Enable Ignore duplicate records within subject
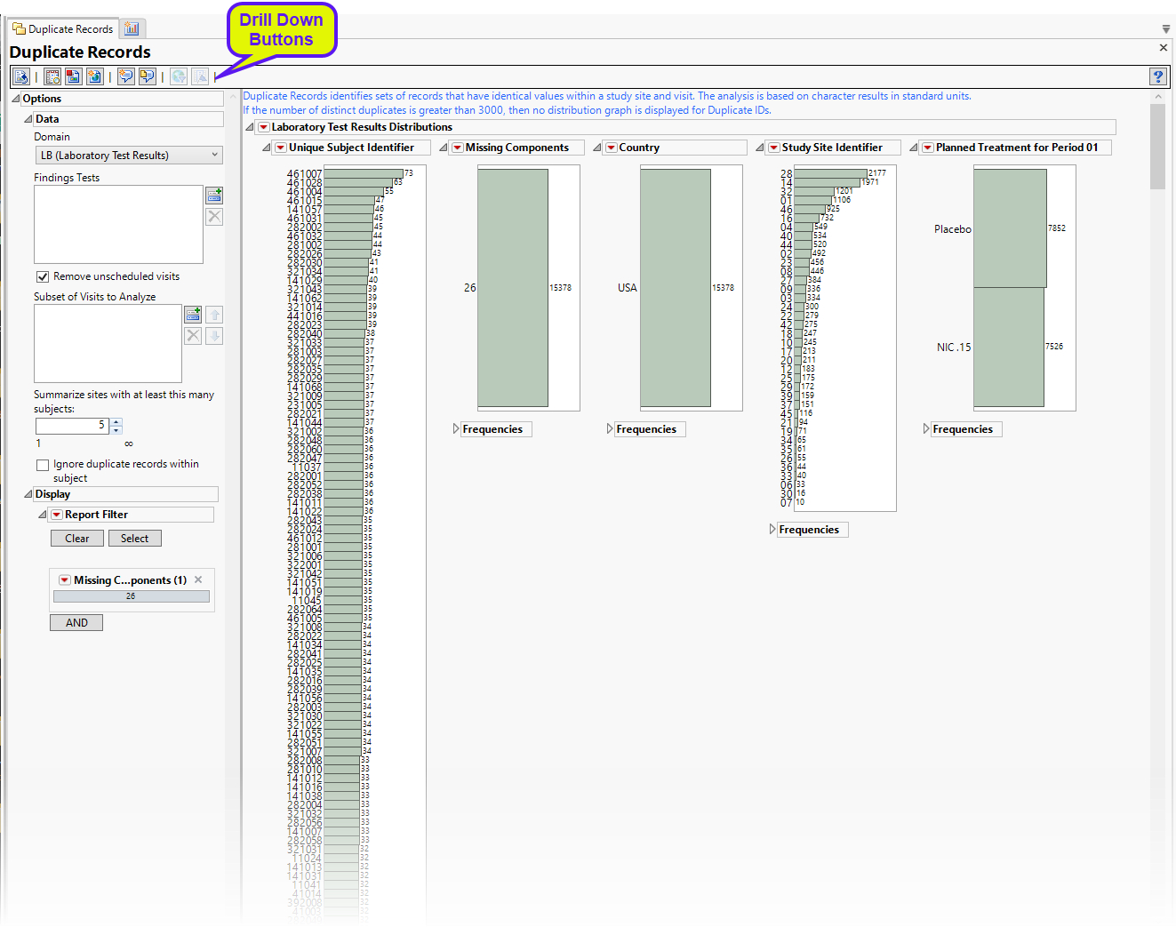The image size is (1176, 927). [x=43, y=465]
